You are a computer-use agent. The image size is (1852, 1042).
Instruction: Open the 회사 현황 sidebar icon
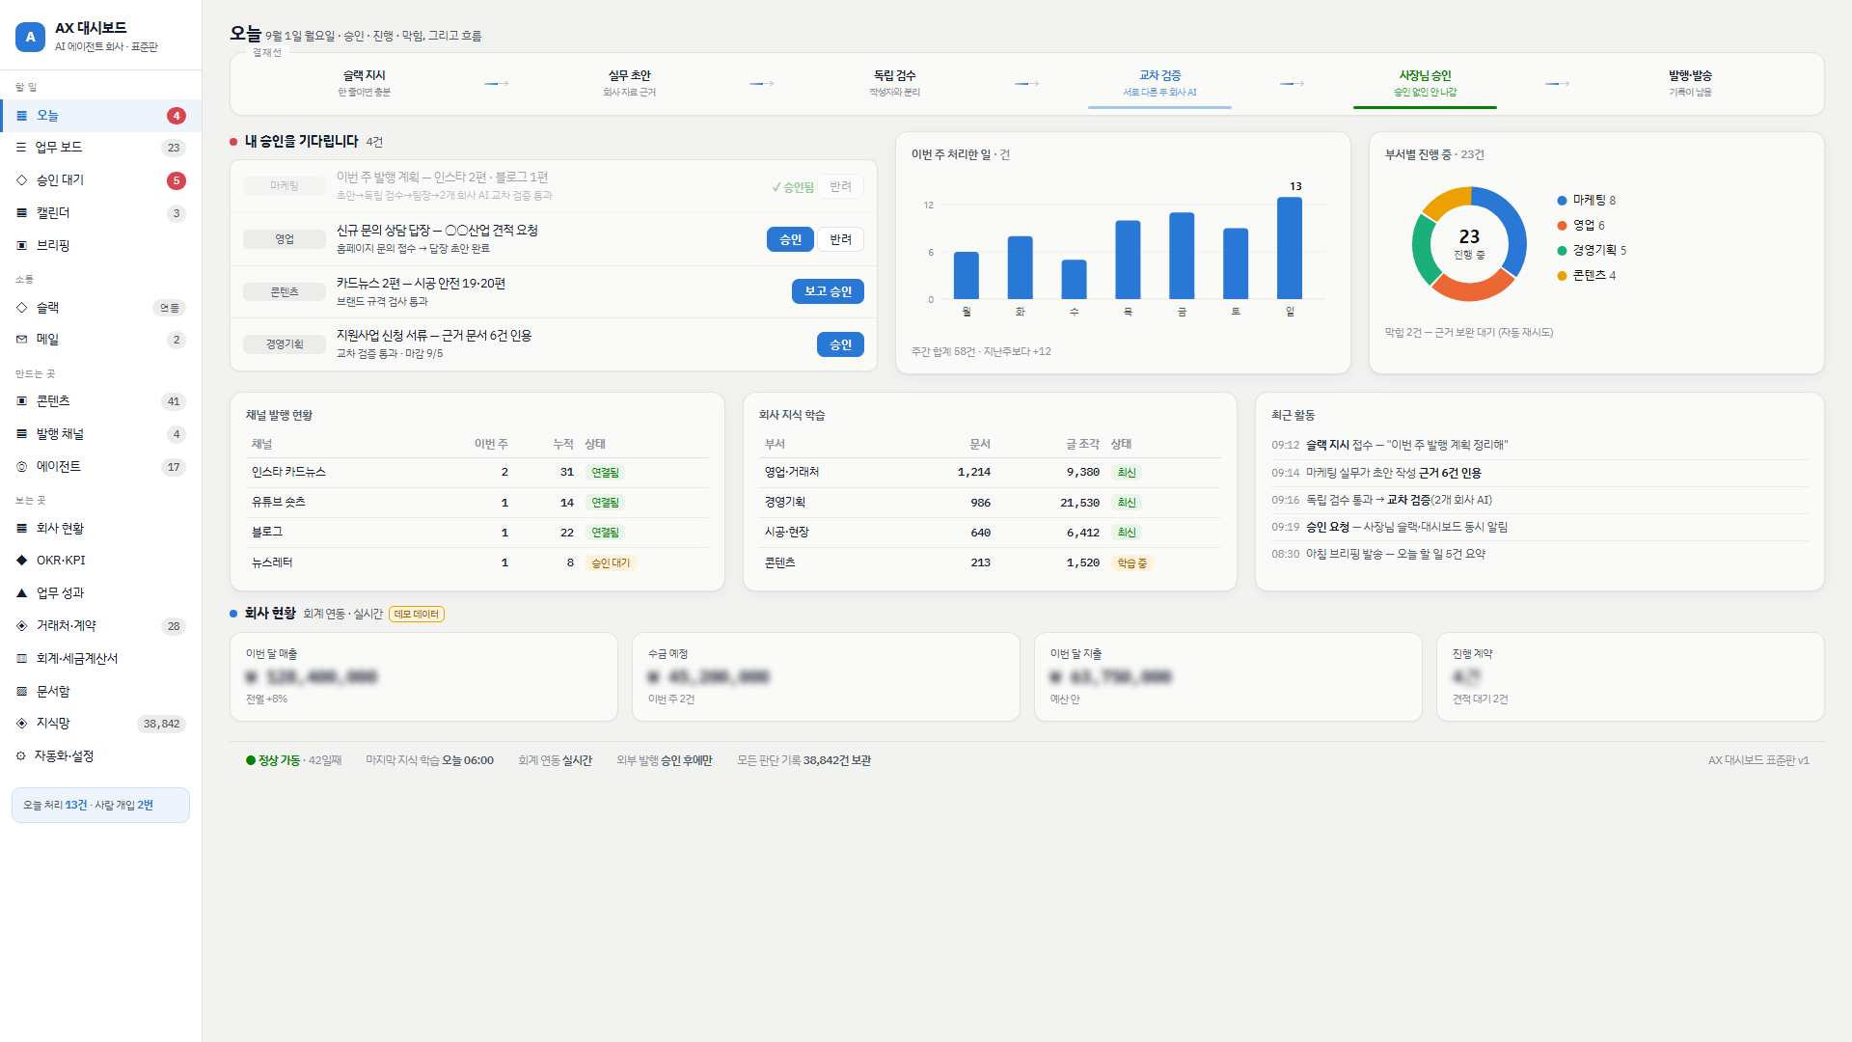21,529
